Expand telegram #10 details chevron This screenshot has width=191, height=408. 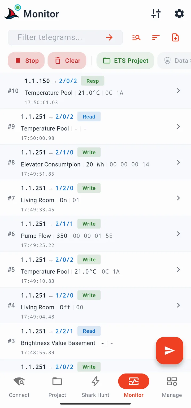179,91
